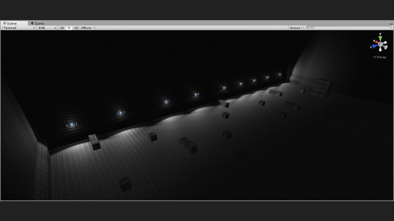Click the blue Z-axis gizmo cone
Image resolution: width=394 pixels, height=221 pixels.
coord(374,46)
